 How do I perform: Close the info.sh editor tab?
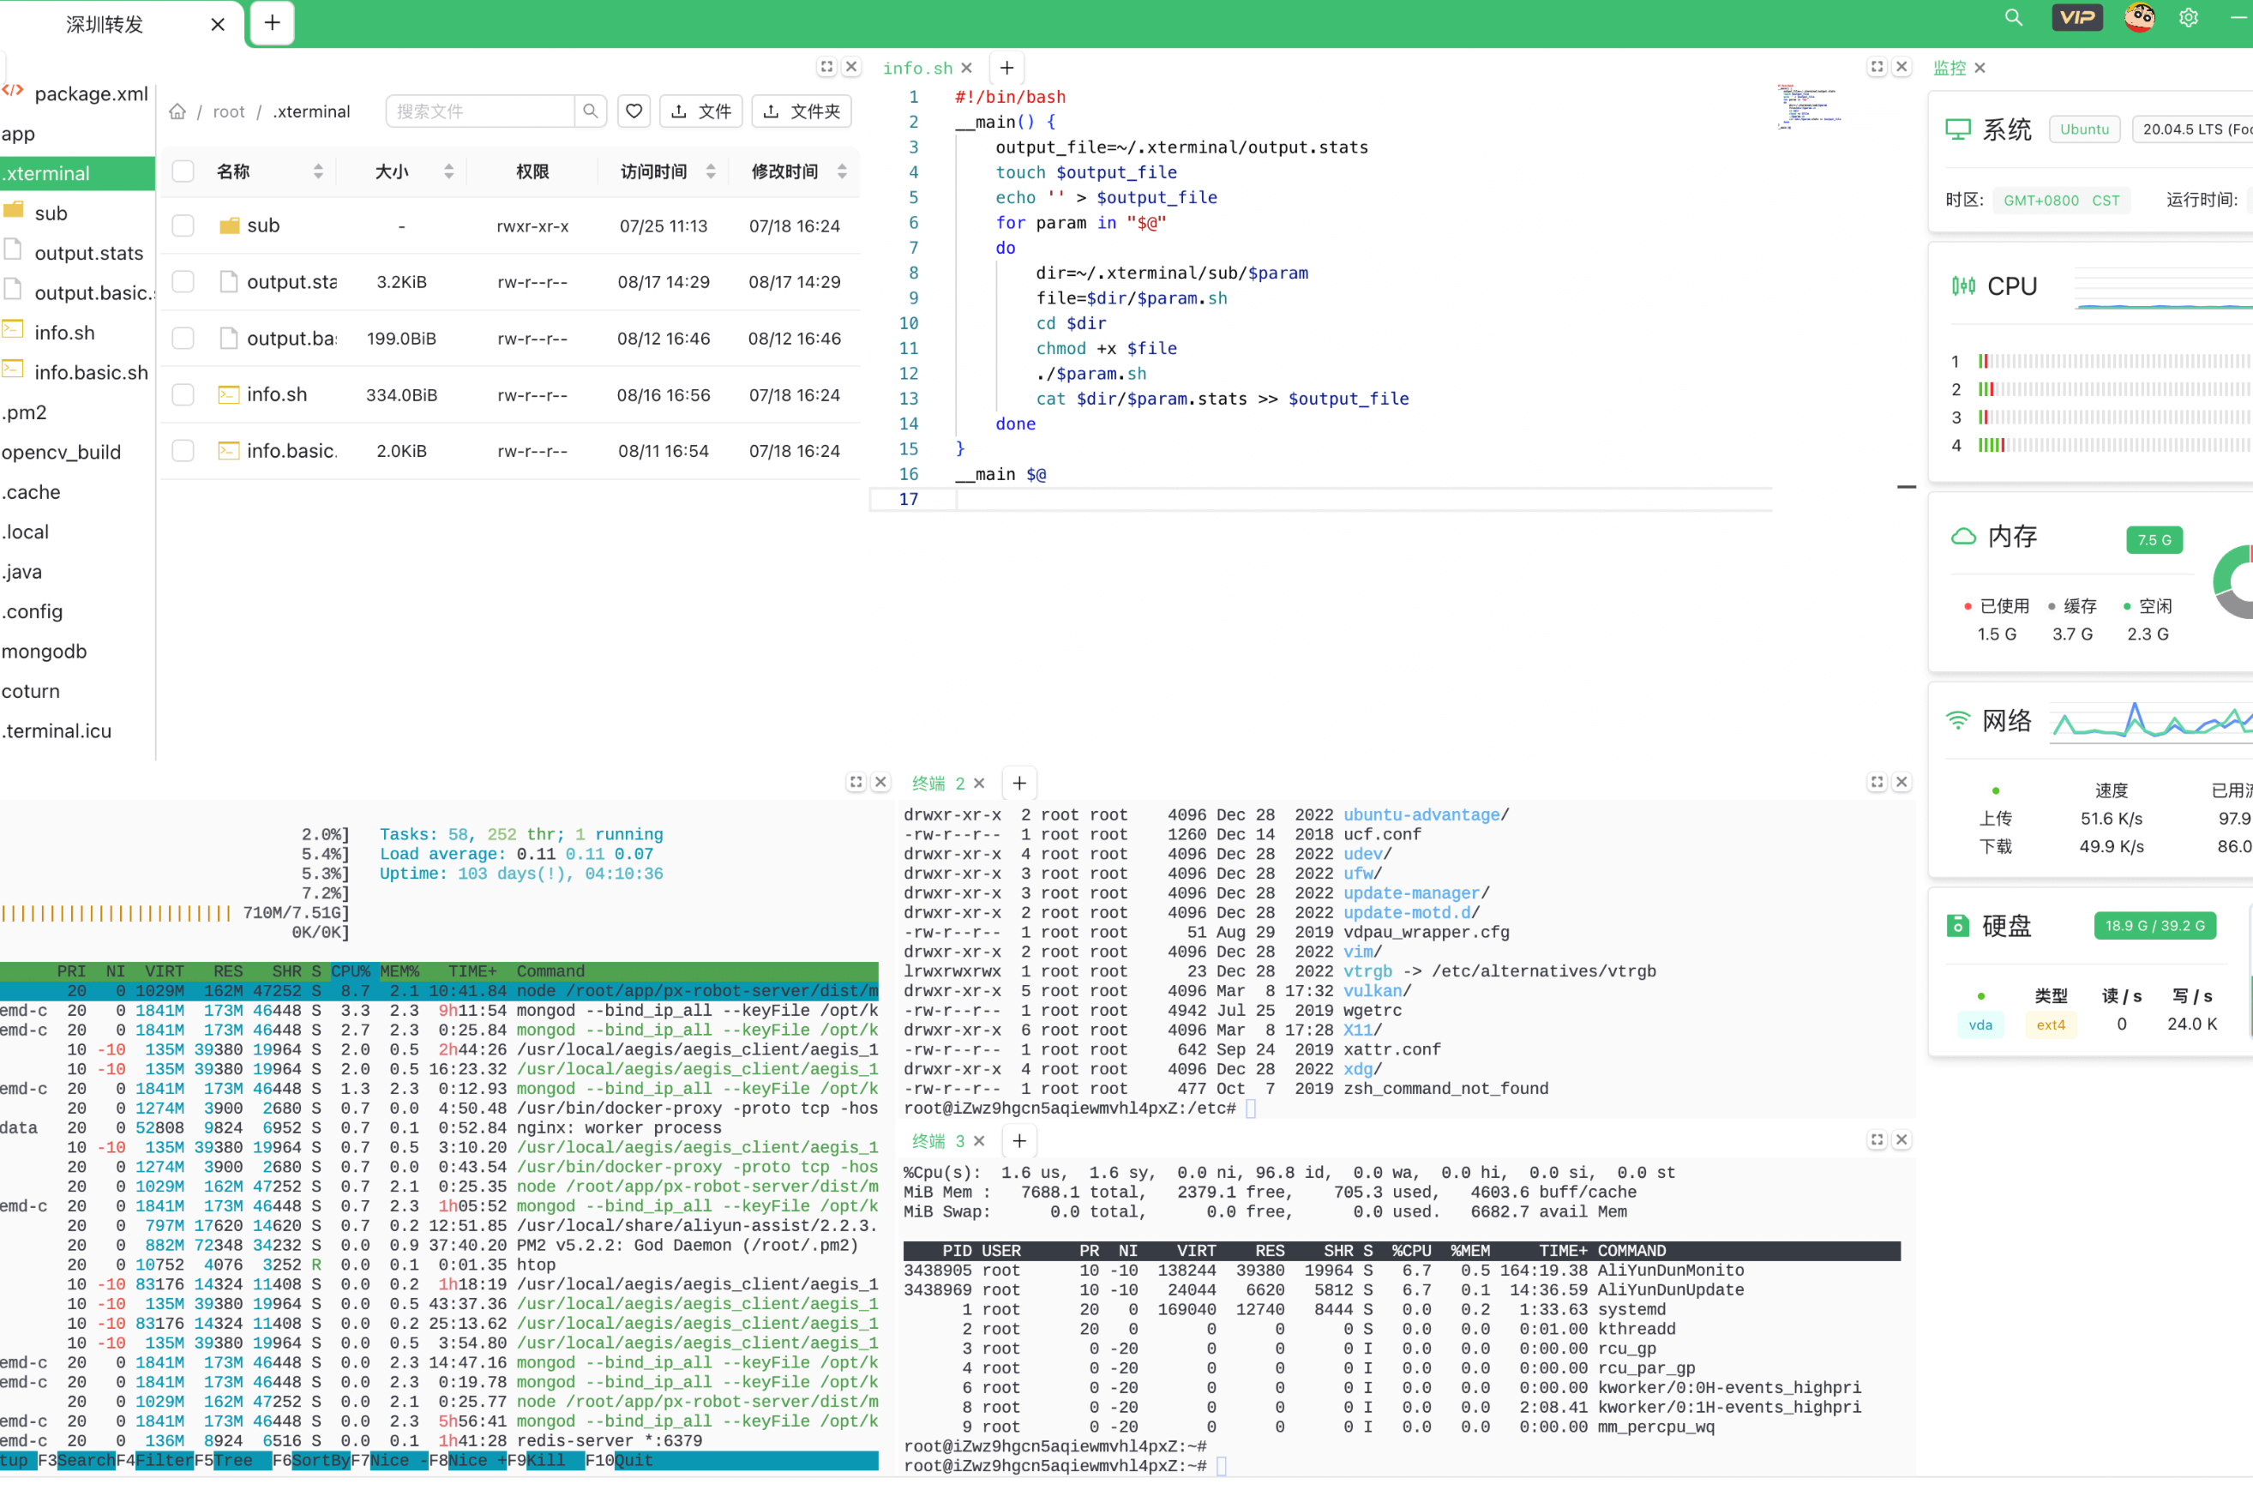tap(966, 68)
